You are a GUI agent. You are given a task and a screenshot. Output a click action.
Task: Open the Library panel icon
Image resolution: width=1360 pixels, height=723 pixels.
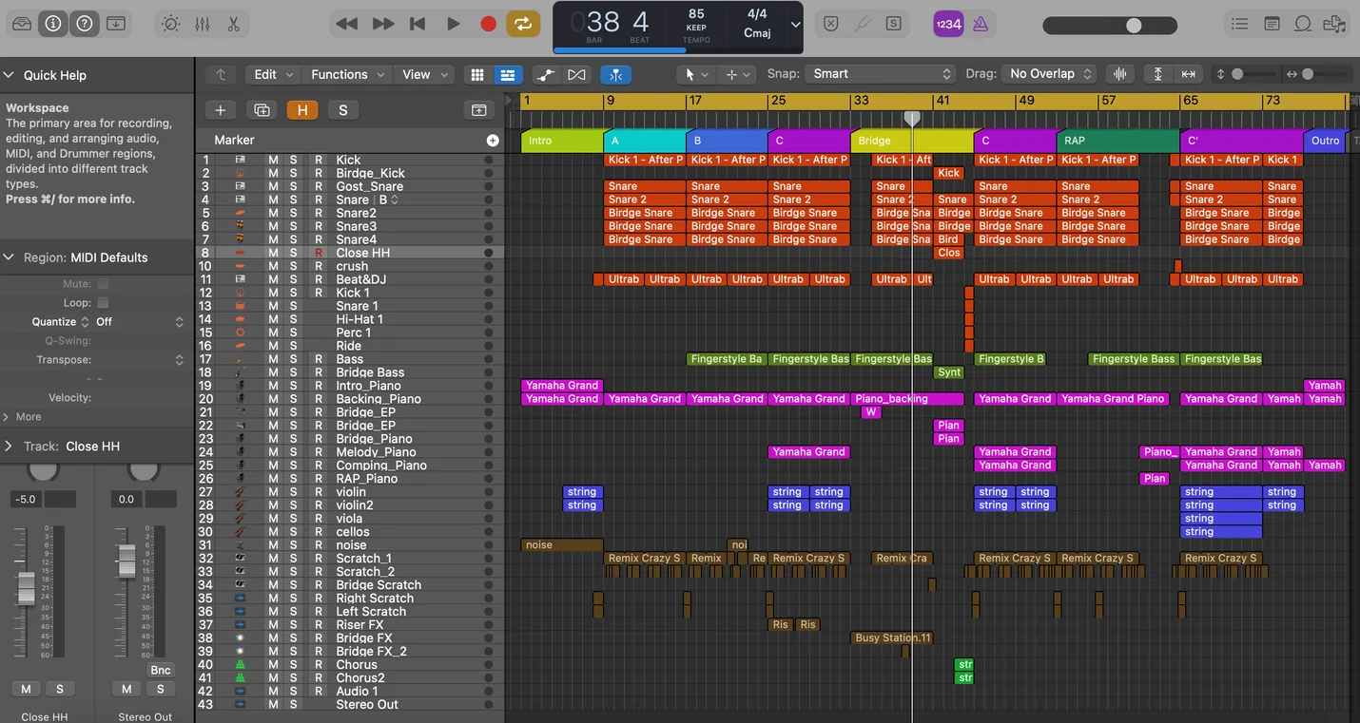coord(22,24)
